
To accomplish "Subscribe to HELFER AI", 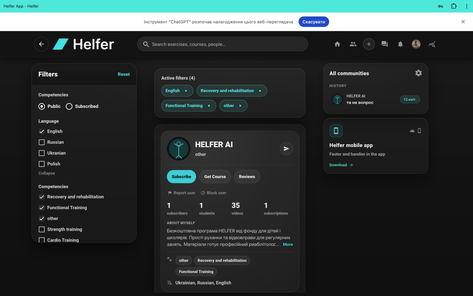I will pyautogui.click(x=181, y=176).
